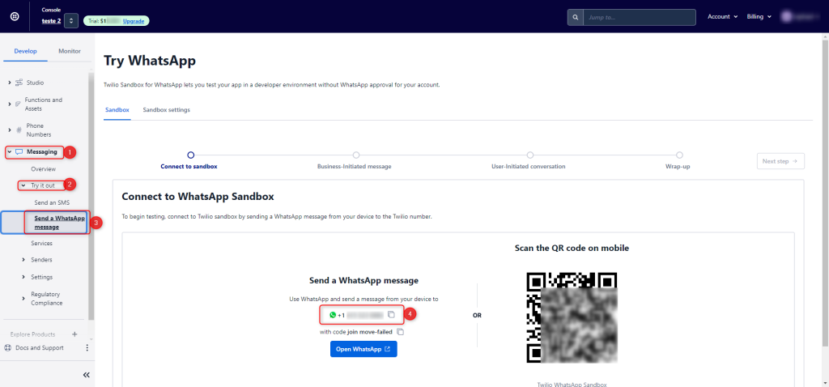Select the Sandbox tab
The width and height of the screenshot is (829, 387).
pos(117,110)
